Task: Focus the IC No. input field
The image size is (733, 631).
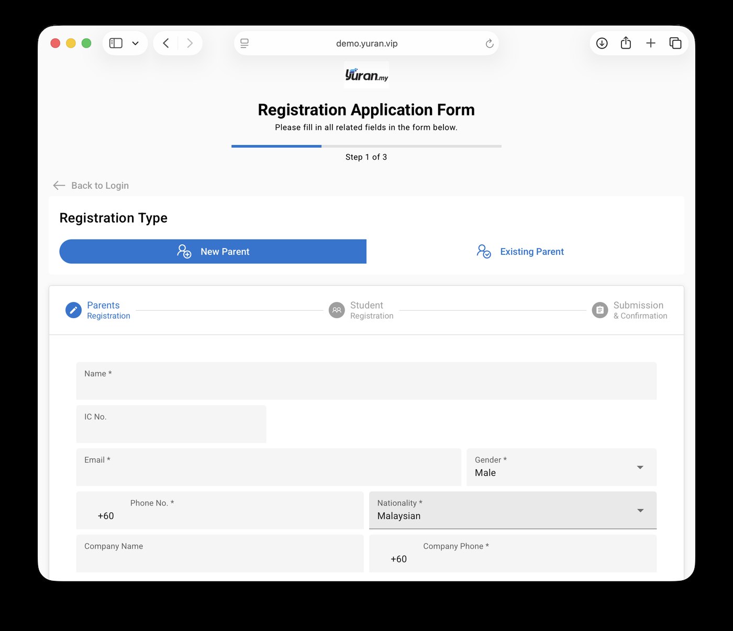Action: (171, 424)
